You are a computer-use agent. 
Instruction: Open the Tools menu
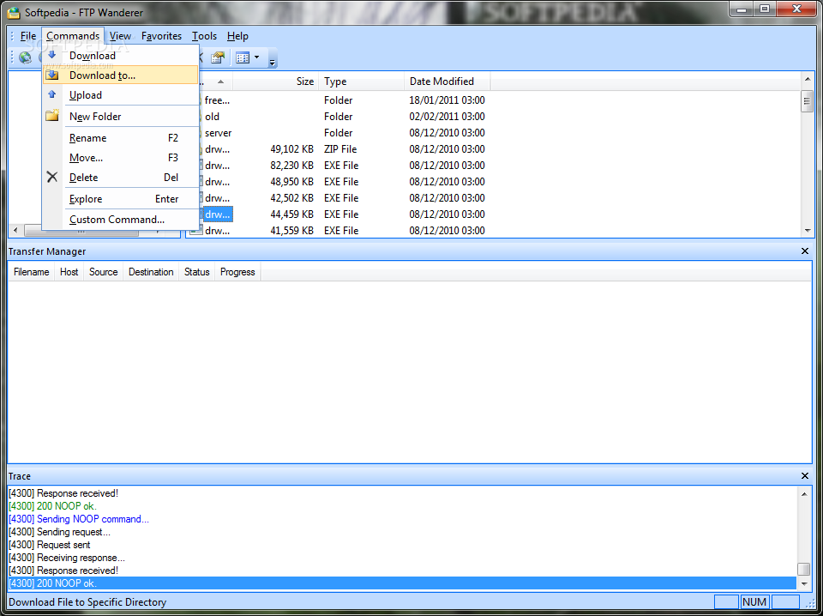pos(204,36)
